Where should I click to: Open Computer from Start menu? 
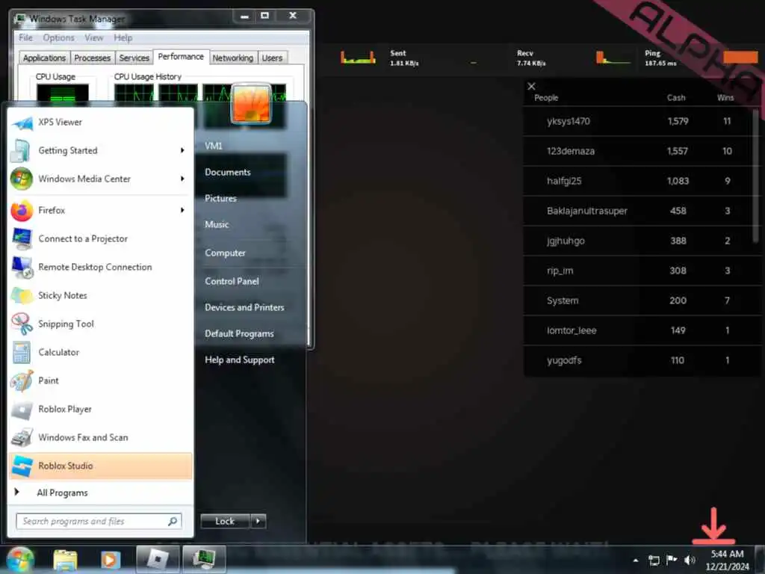point(225,253)
